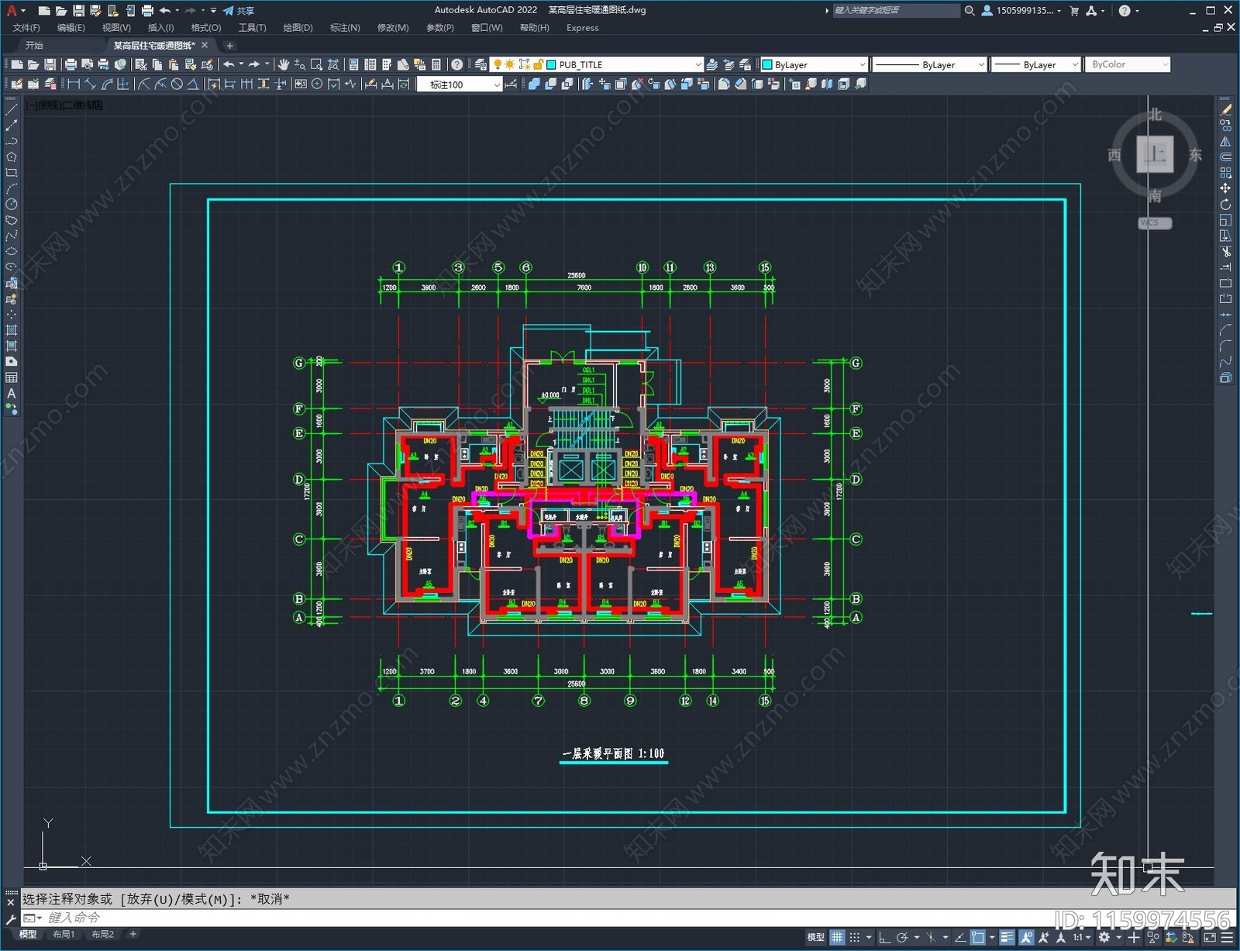
Task: Select the Line draw tool
Action: [11, 110]
